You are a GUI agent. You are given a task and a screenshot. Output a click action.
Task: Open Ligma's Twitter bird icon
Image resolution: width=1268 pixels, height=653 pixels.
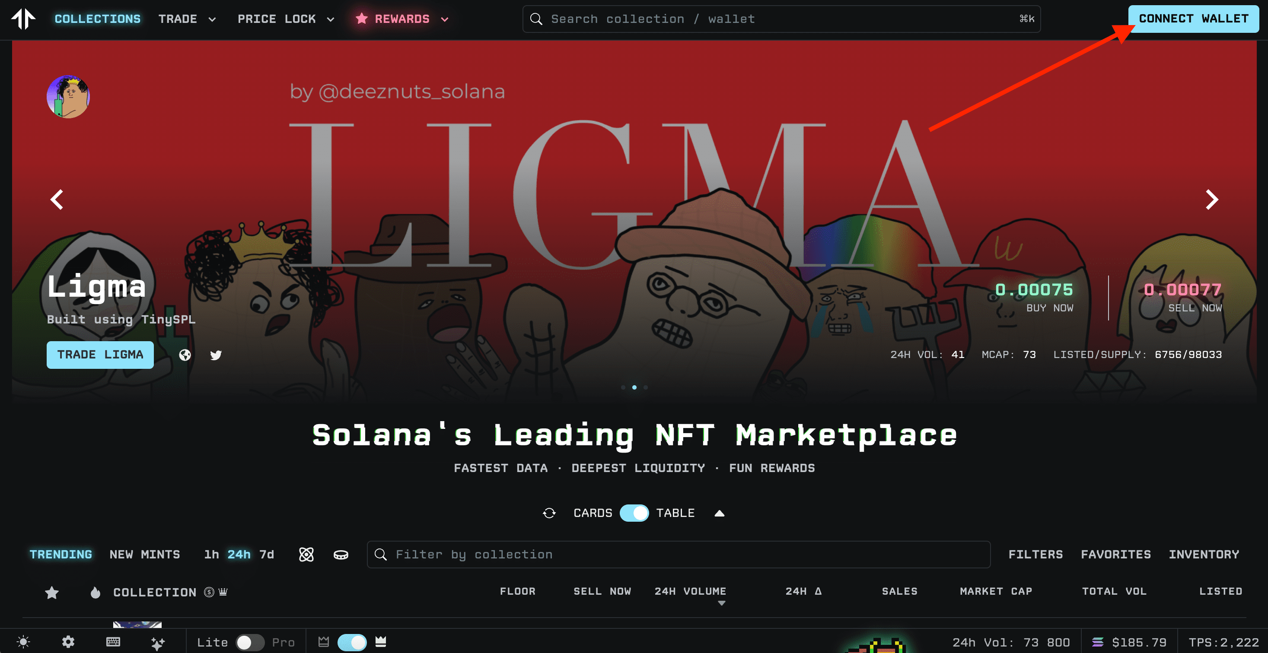pyautogui.click(x=216, y=355)
